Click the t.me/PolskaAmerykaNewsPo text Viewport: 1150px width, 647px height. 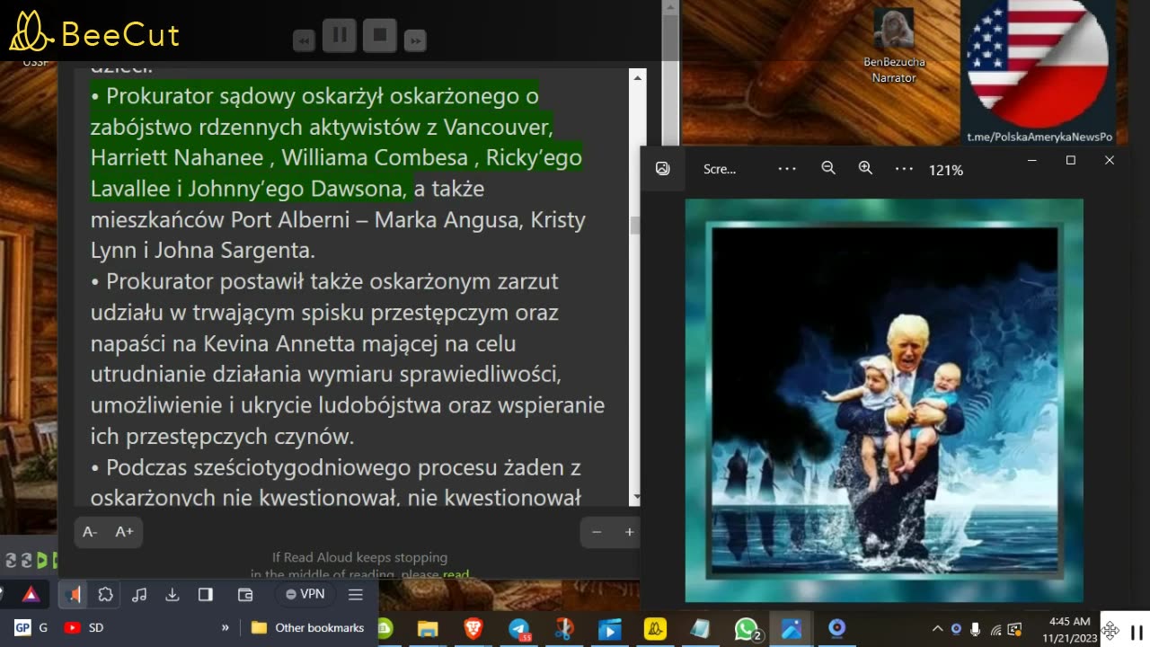coord(1039,137)
